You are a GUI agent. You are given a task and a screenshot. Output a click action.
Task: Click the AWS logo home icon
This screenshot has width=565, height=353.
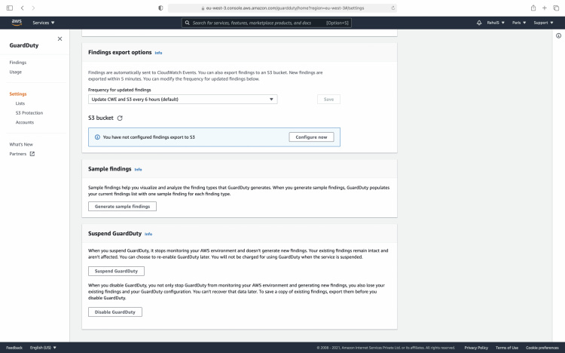16,23
